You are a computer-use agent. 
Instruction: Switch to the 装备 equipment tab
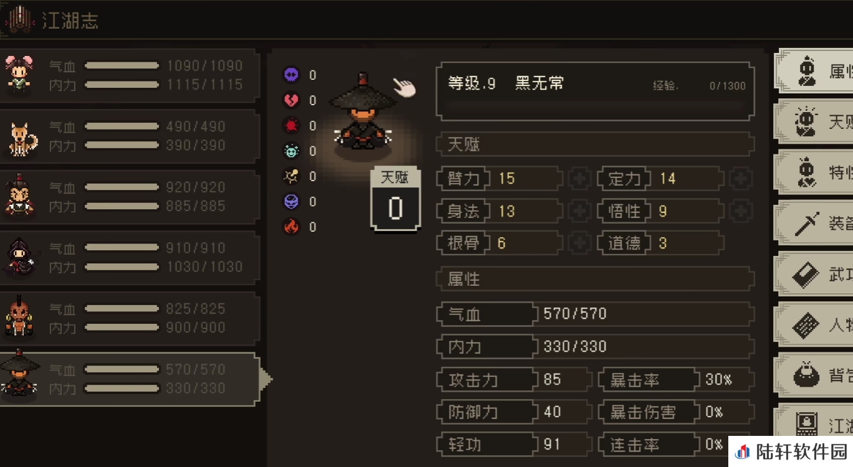coord(814,223)
